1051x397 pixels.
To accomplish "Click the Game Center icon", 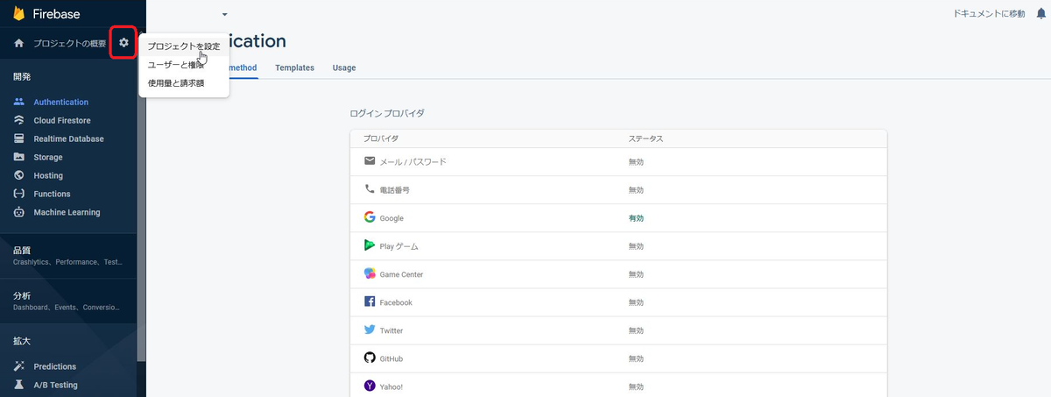I will [x=370, y=273].
